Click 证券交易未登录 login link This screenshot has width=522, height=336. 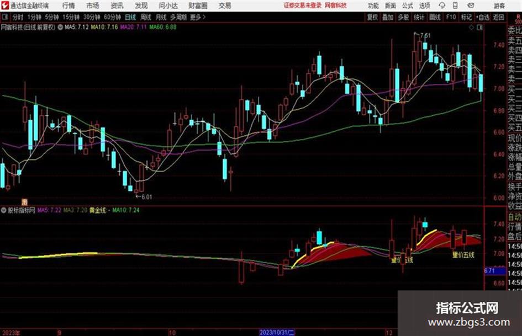coord(303,6)
